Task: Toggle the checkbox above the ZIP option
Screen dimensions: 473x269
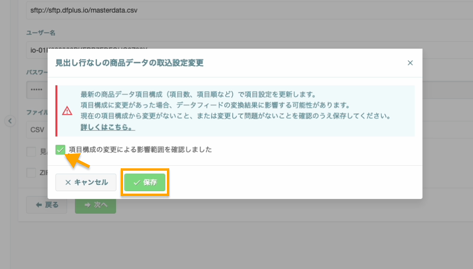Action: [x=31, y=152]
